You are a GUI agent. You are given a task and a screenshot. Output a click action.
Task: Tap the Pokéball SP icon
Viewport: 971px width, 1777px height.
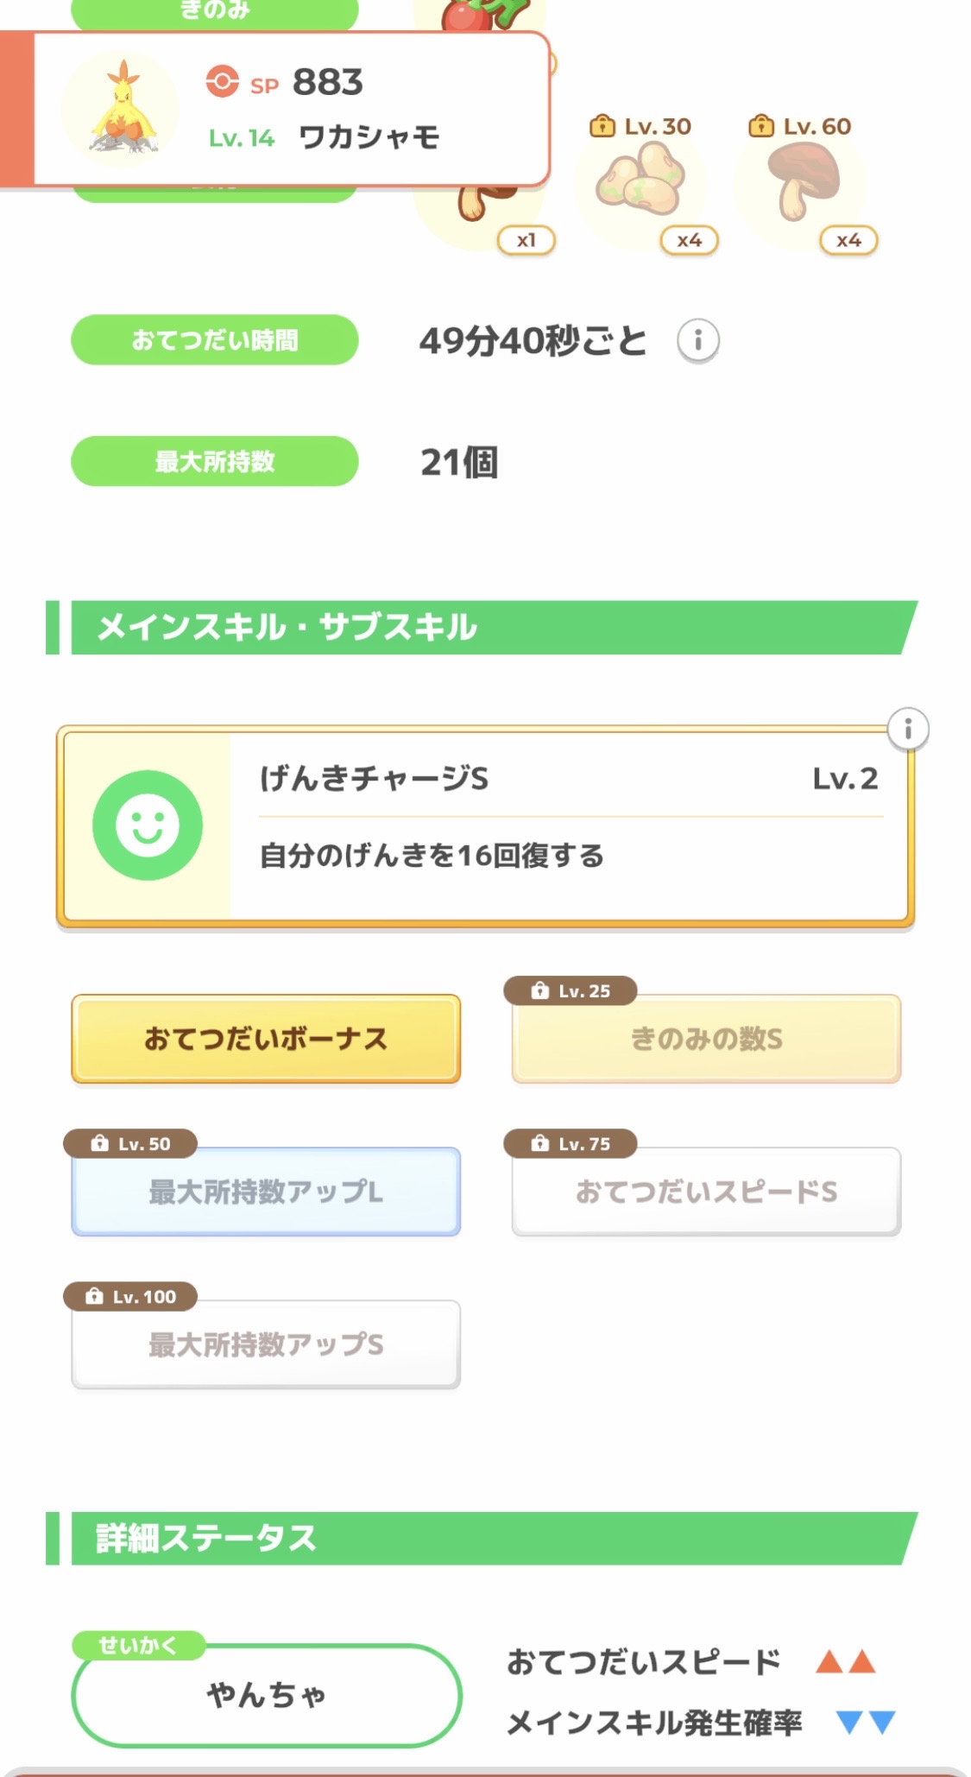pyautogui.click(x=222, y=82)
